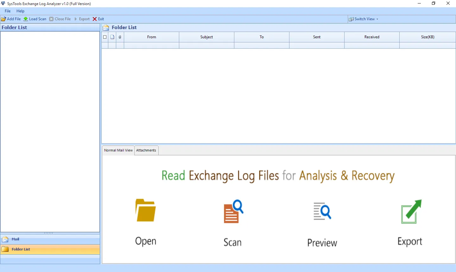Click the Export toolbar button

[x=82, y=19]
